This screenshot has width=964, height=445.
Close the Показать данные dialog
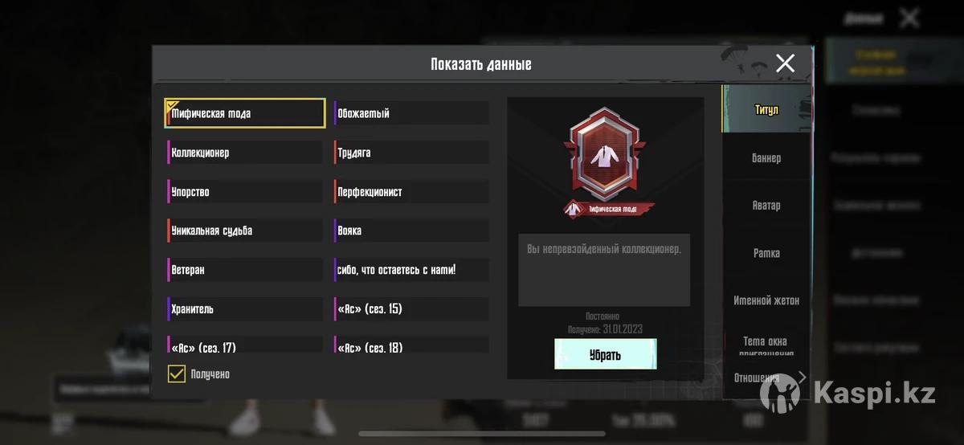(785, 63)
